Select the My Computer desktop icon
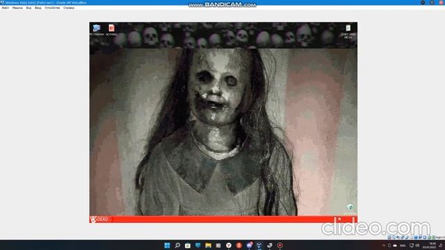This screenshot has width=445, height=250. (97, 30)
